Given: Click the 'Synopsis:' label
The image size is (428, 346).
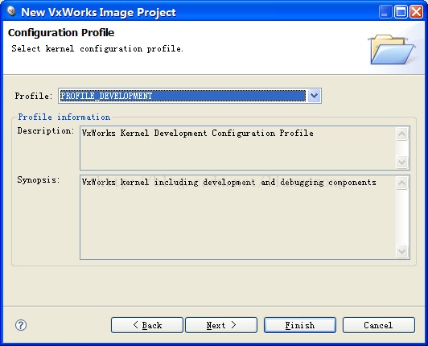Looking at the screenshot, I should click(x=39, y=179).
